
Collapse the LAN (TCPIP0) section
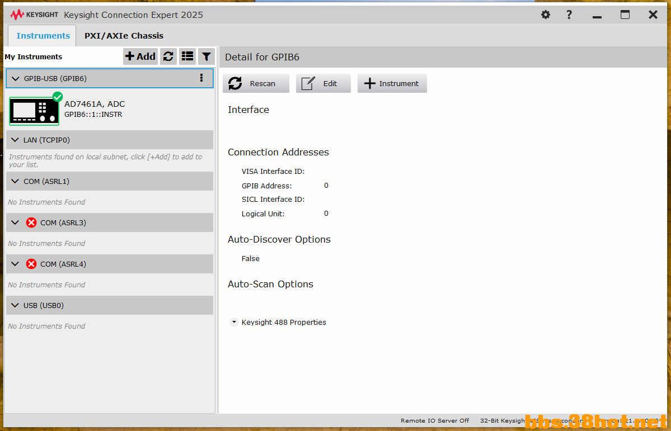(16, 140)
